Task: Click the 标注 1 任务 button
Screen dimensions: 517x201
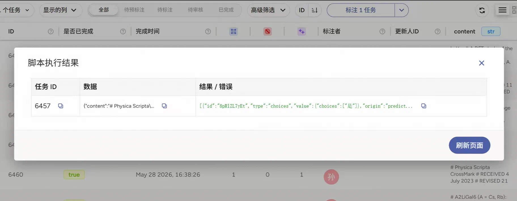Action: pos(361,10)
